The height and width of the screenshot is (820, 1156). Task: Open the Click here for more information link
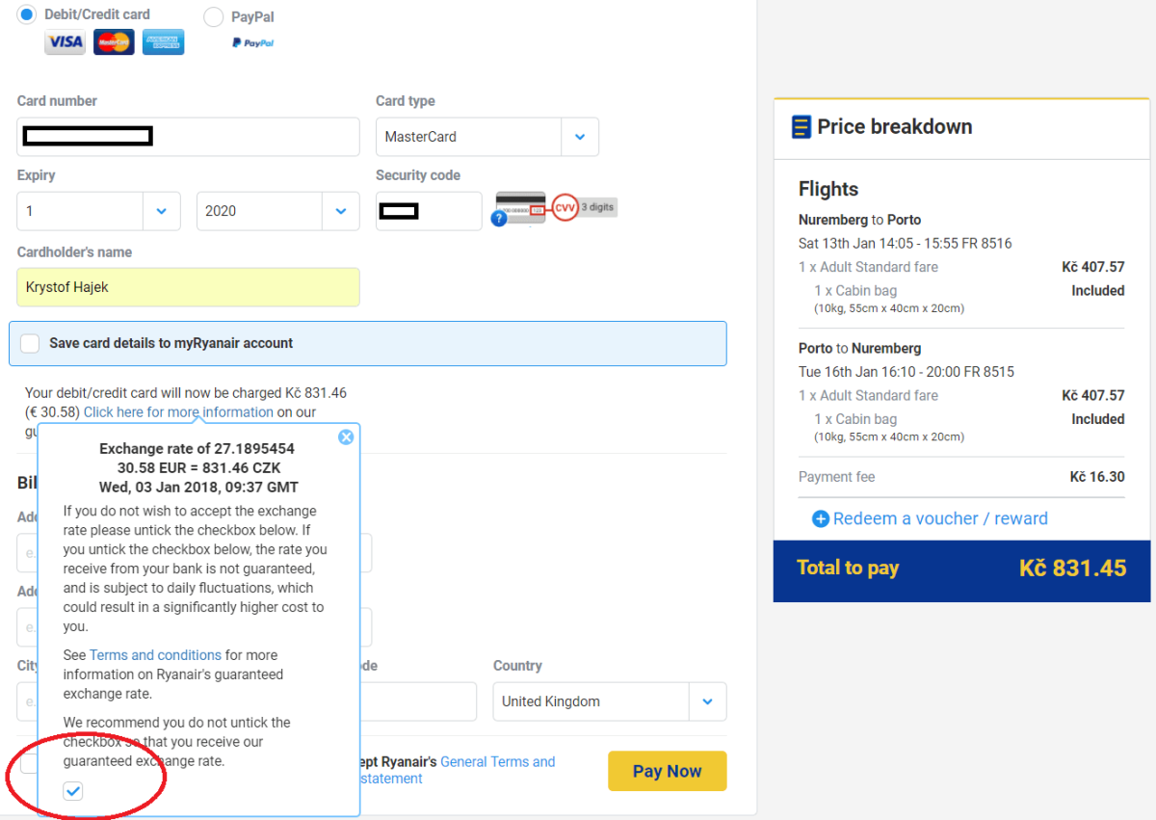(x=178, y=412)
